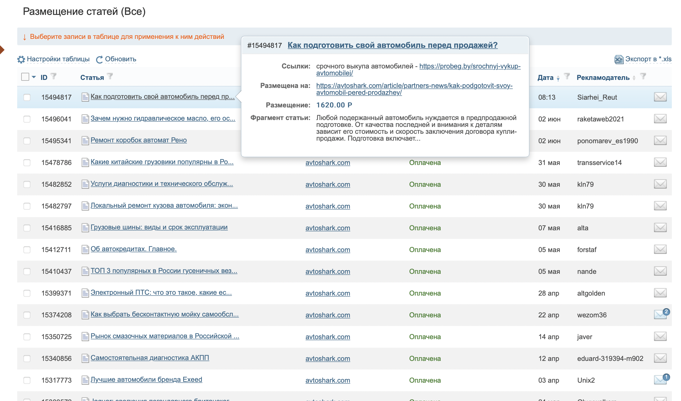Viewport: 681px width, 401px height.
Task: Click document icon for article 15416885
Action: [x=85, y=227]
